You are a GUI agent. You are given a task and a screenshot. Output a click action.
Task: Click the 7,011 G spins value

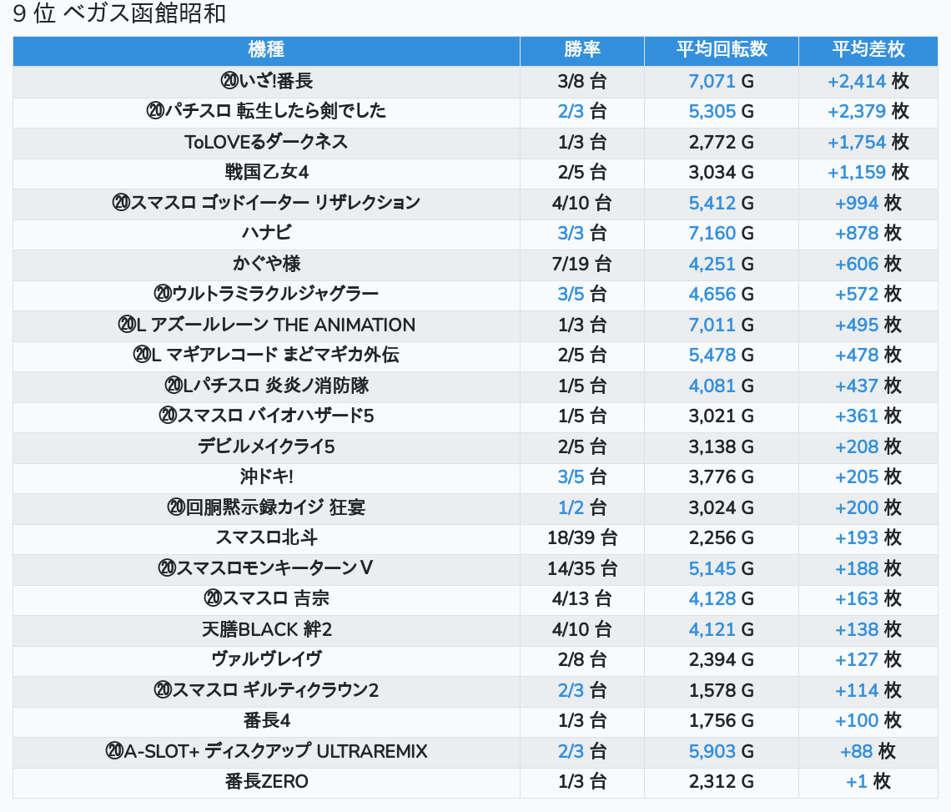coord(721,325)
